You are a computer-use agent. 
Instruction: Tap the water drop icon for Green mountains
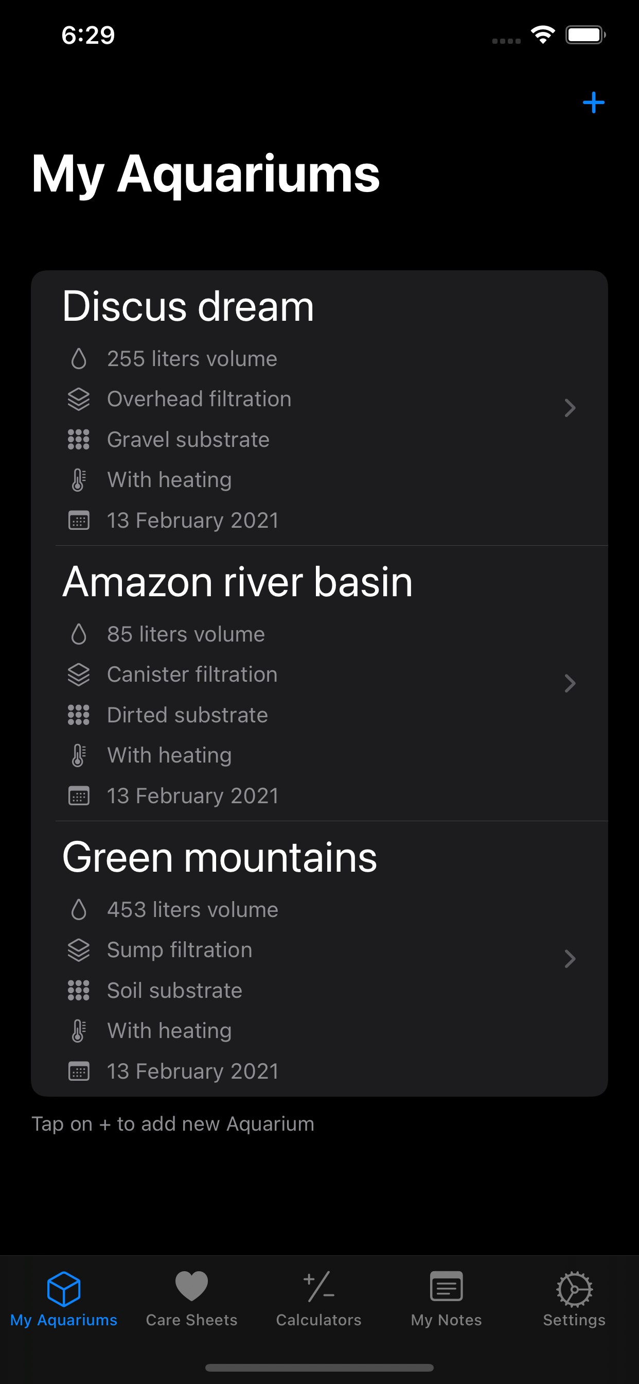78,910
